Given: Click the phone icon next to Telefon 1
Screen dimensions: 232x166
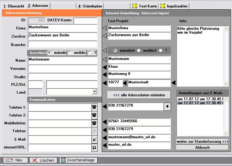Looking at the screenshot, I should pyautogui.click(x=95, y=107).
